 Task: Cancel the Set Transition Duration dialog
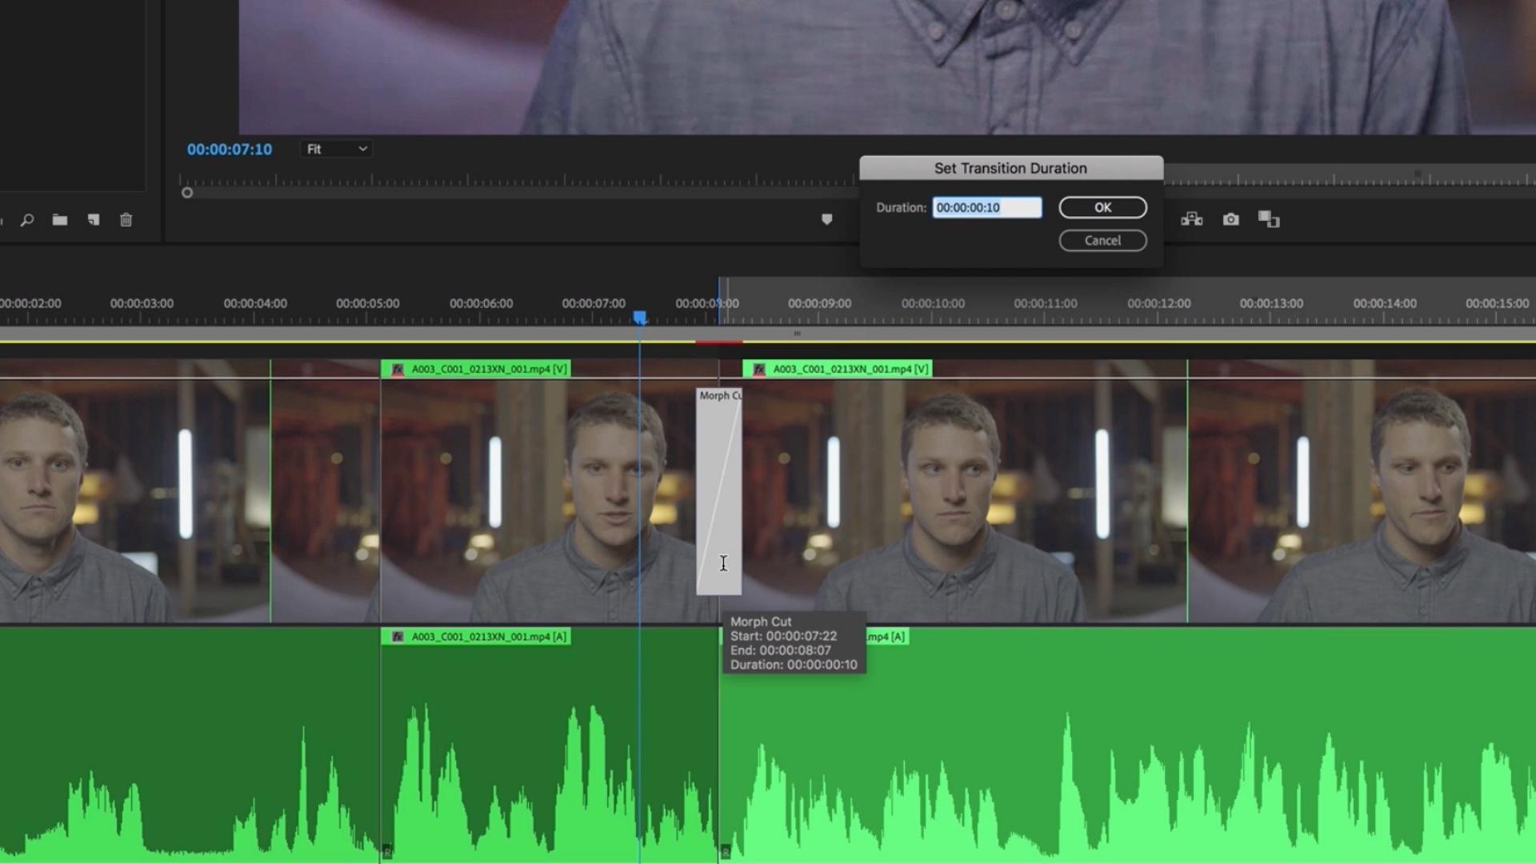[x=1102, y=240]
